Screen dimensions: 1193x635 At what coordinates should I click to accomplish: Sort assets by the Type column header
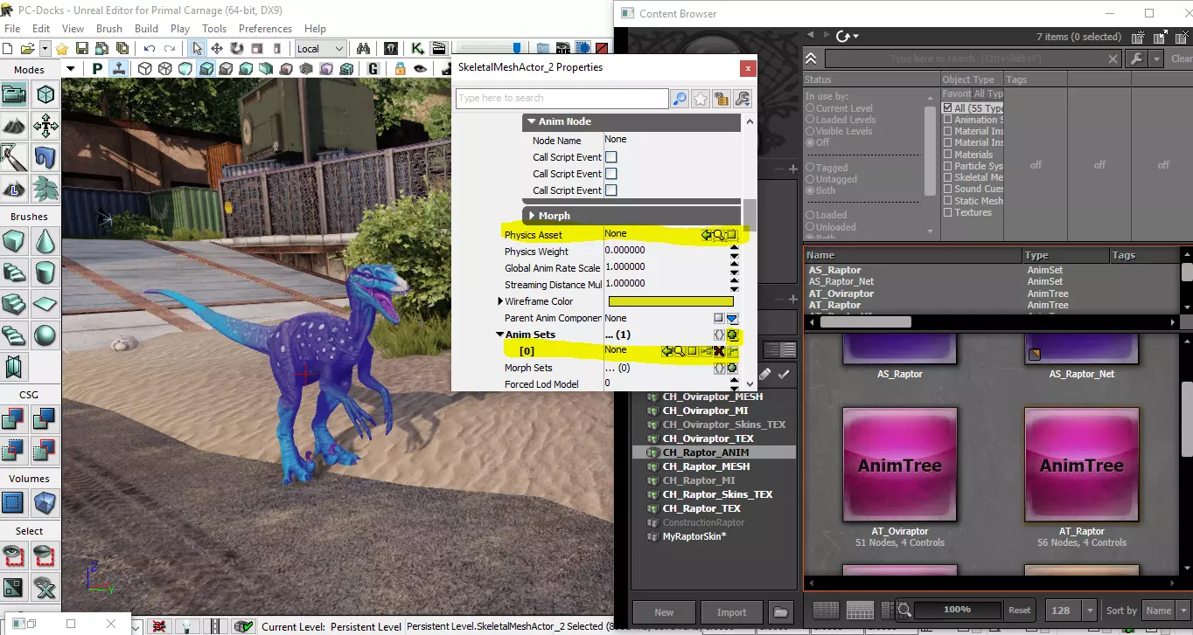point(1066,255)
